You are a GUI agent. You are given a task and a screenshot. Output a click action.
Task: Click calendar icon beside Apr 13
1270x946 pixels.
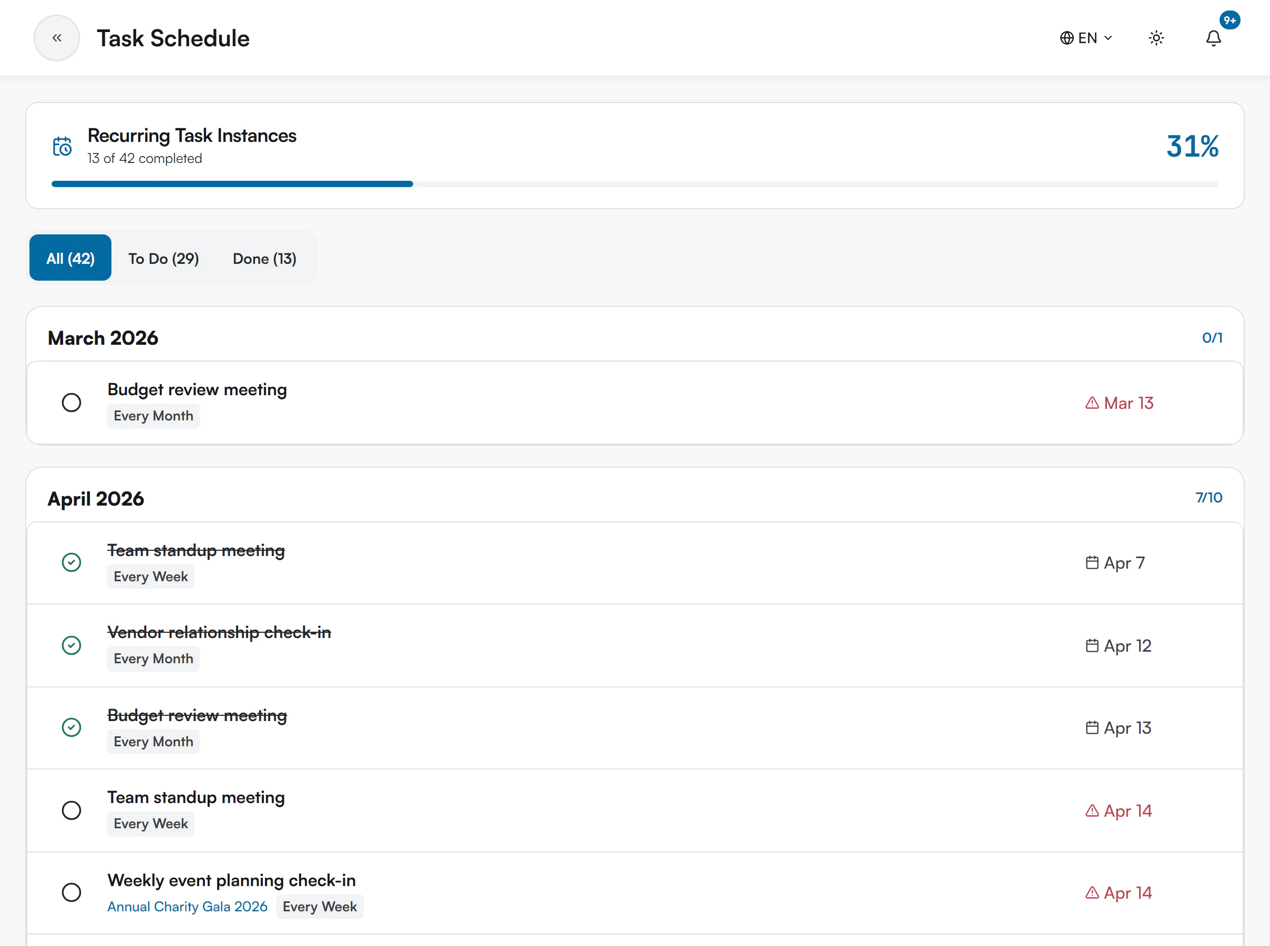pos(1092,727)
